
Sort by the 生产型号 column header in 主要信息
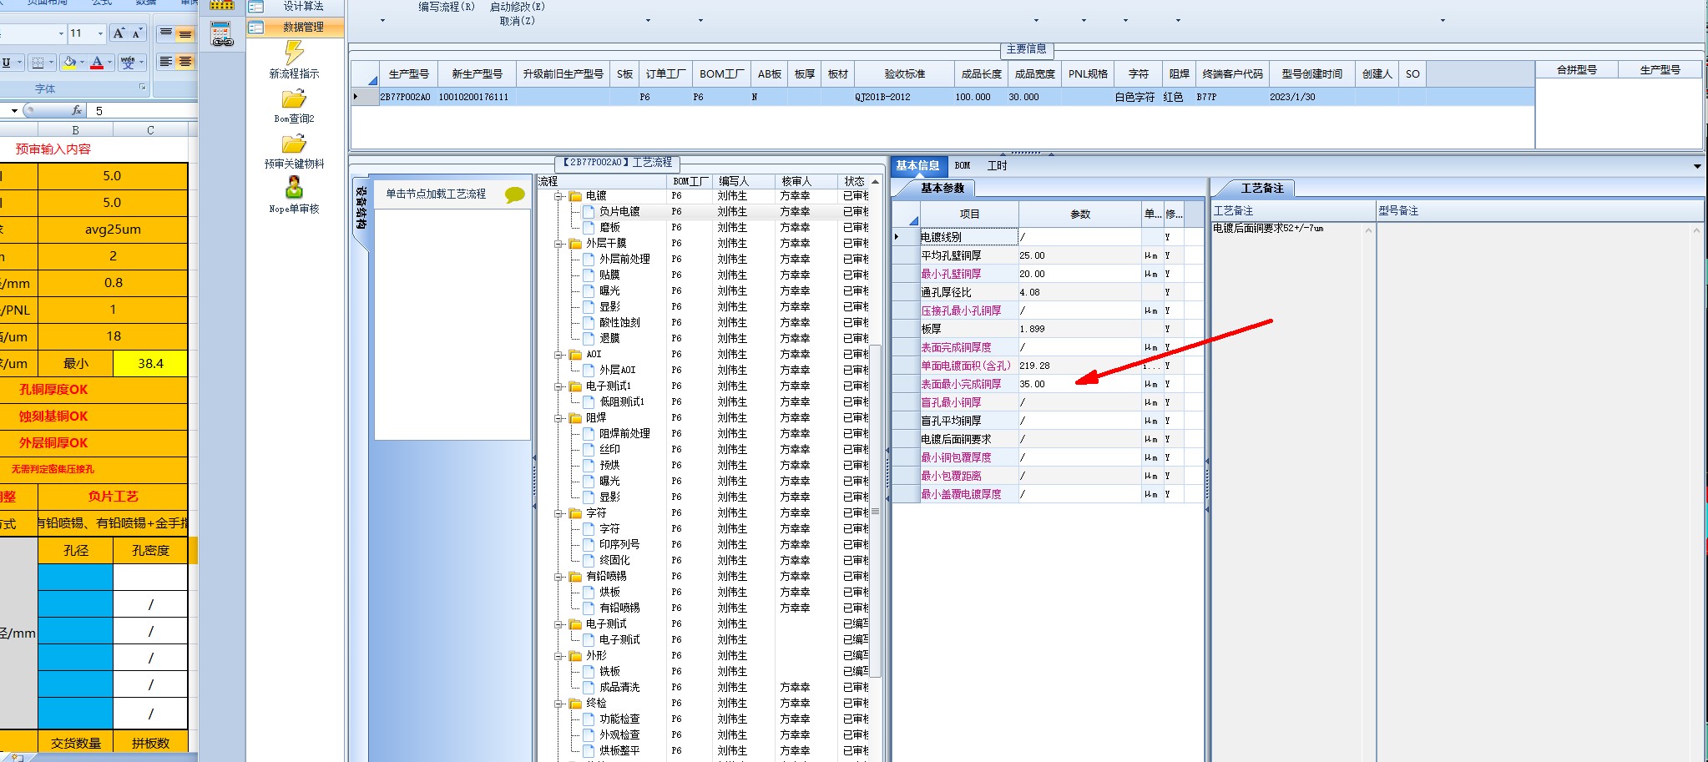(408, 74)
